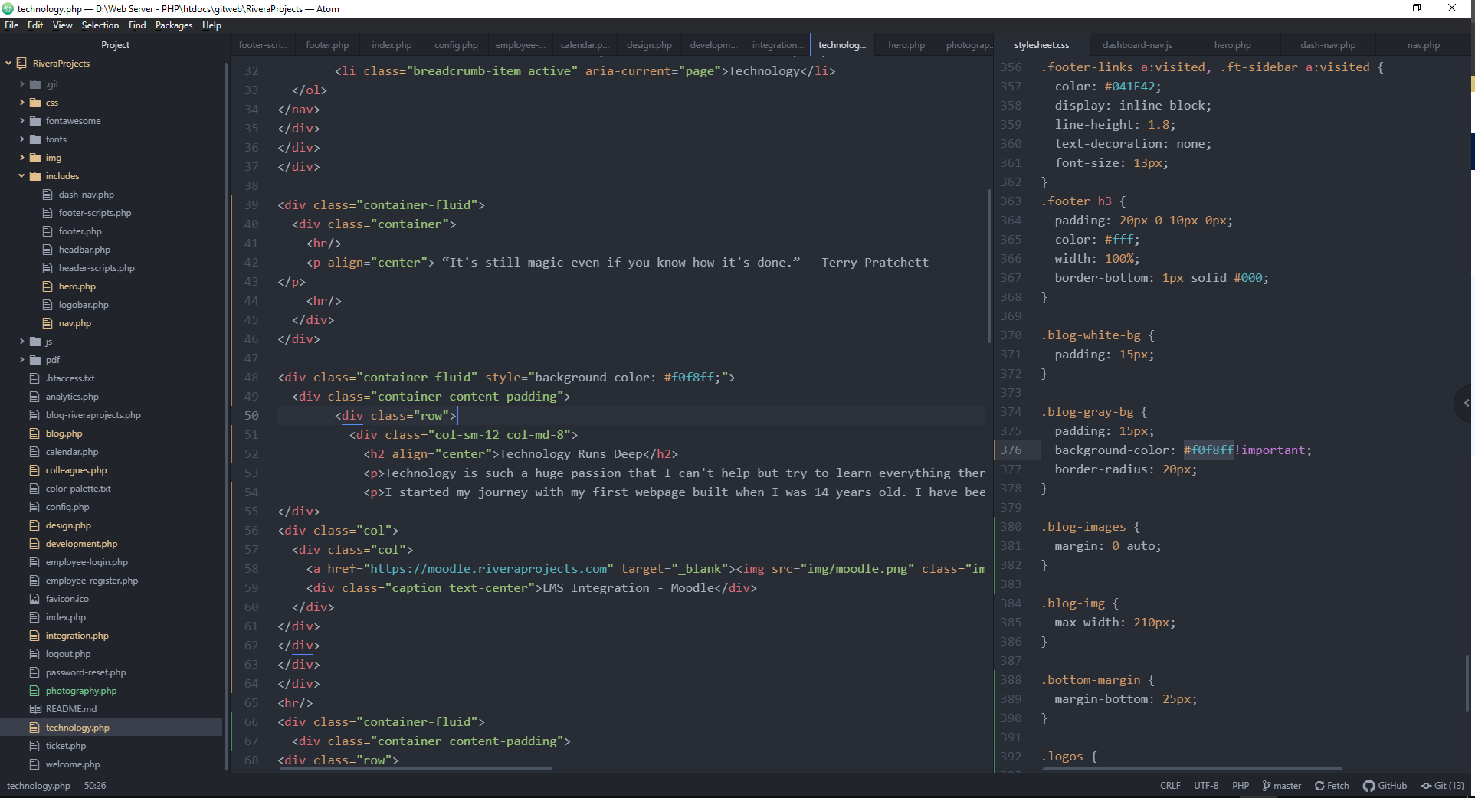Click the UTF-8 encoding selector
This screenshot has height=798, width=1475.
[1205, 786]
